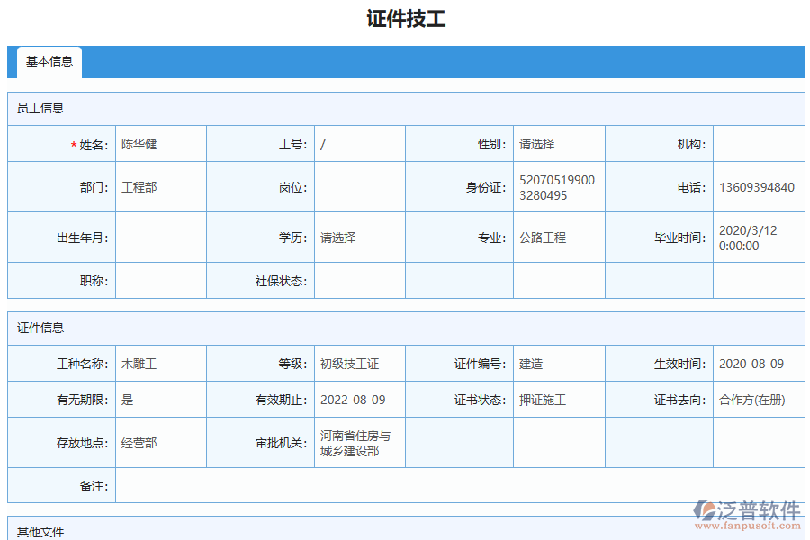The image size is (810, 540).
Task: Open the 有无期限 field showing 是
Action: tap(160, 400)
